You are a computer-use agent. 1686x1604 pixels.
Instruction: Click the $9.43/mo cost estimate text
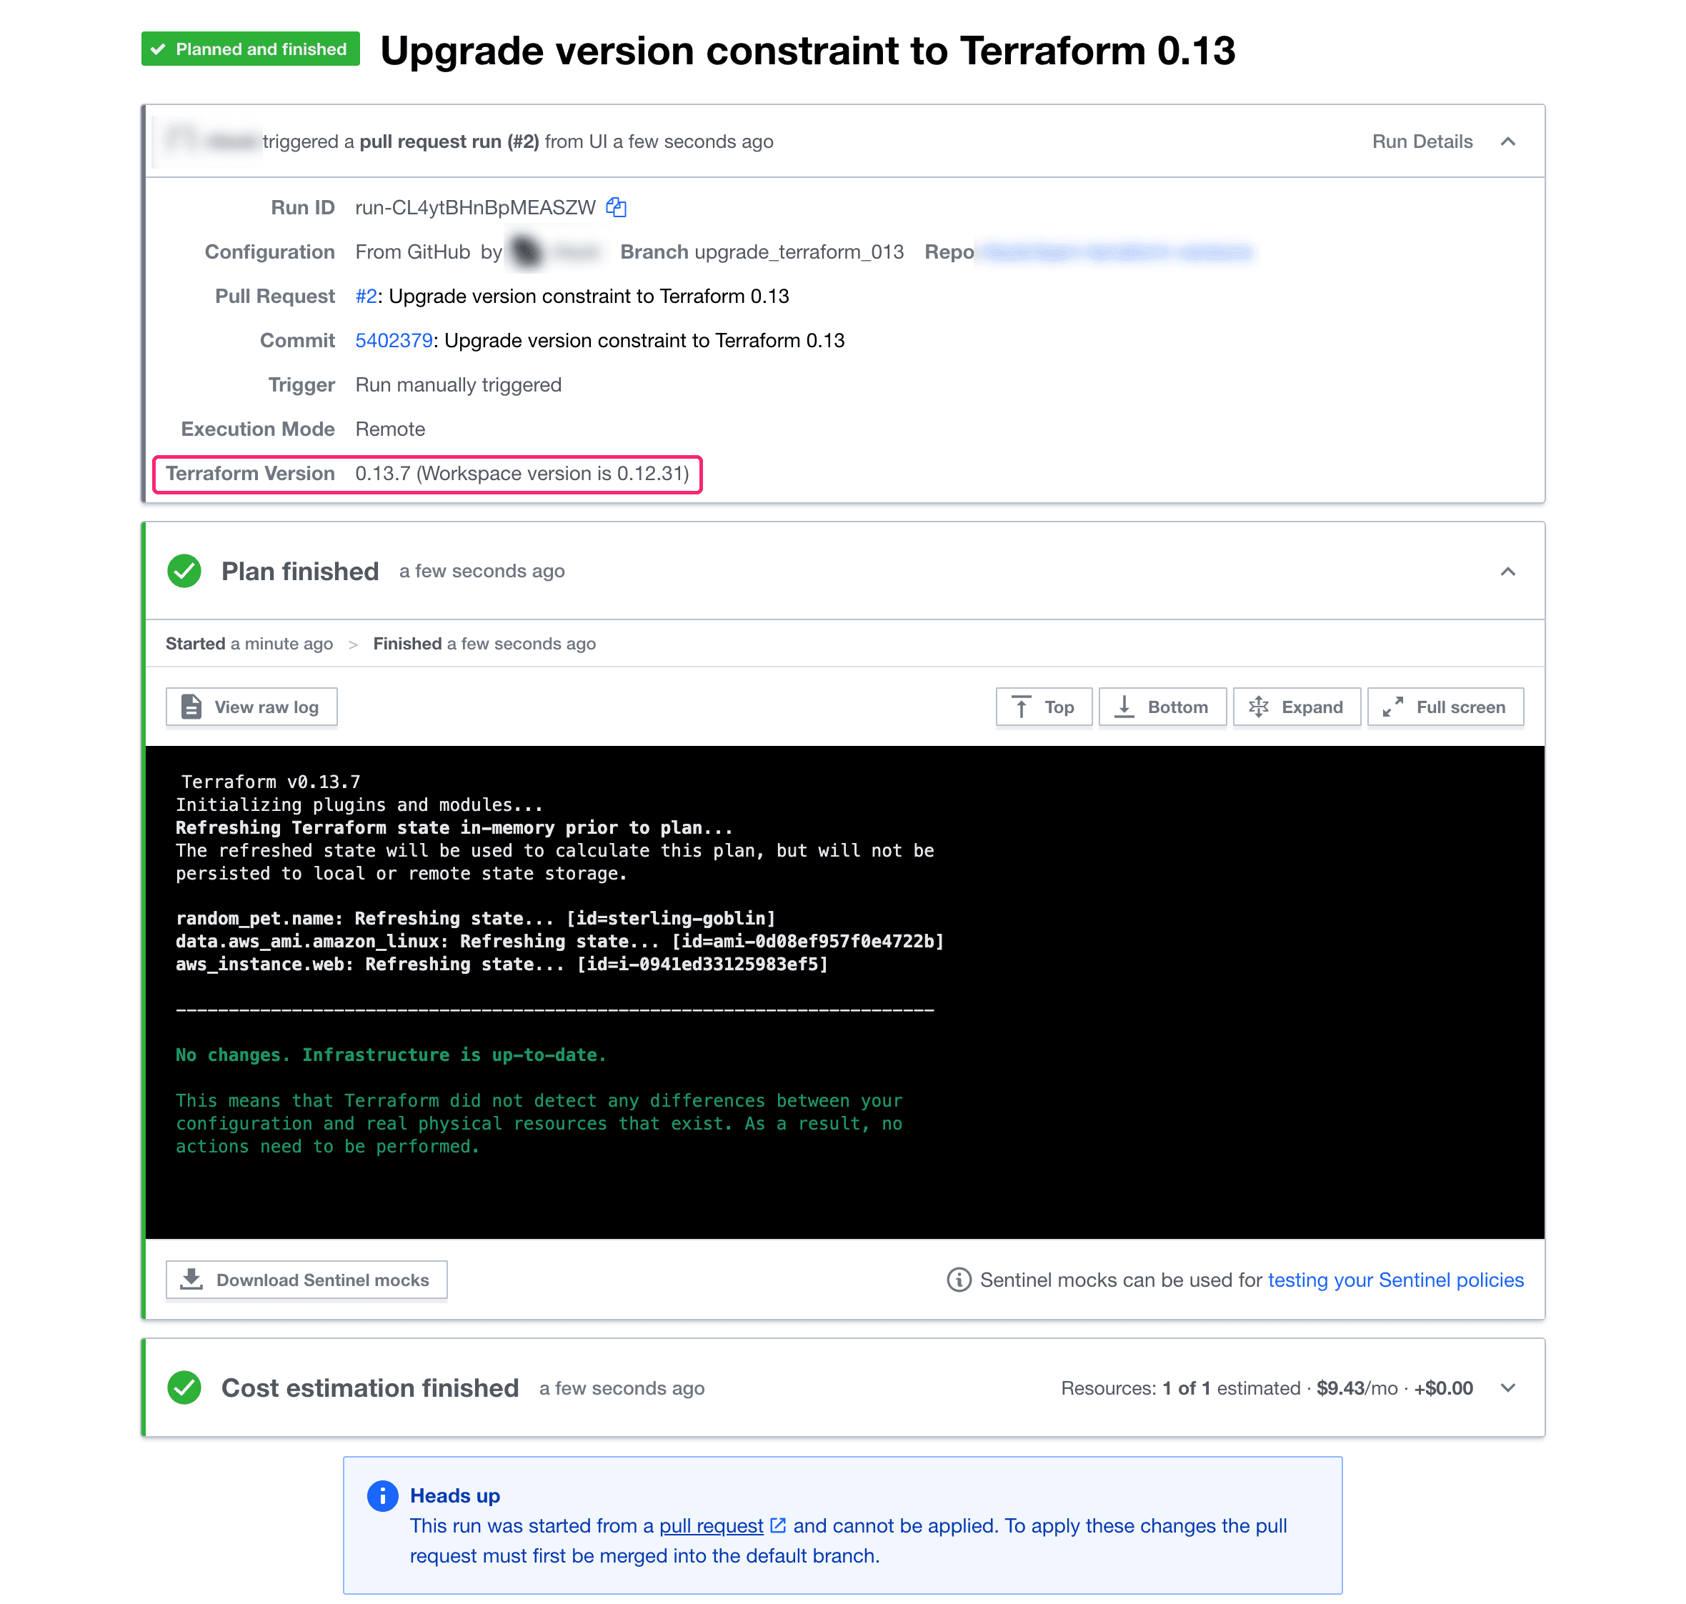(x=1356, y=1387)
